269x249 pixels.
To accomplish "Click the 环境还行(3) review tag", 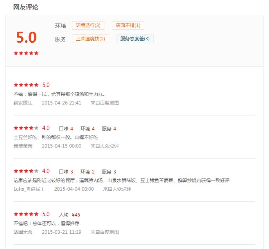I will click(x=88, y=25).
